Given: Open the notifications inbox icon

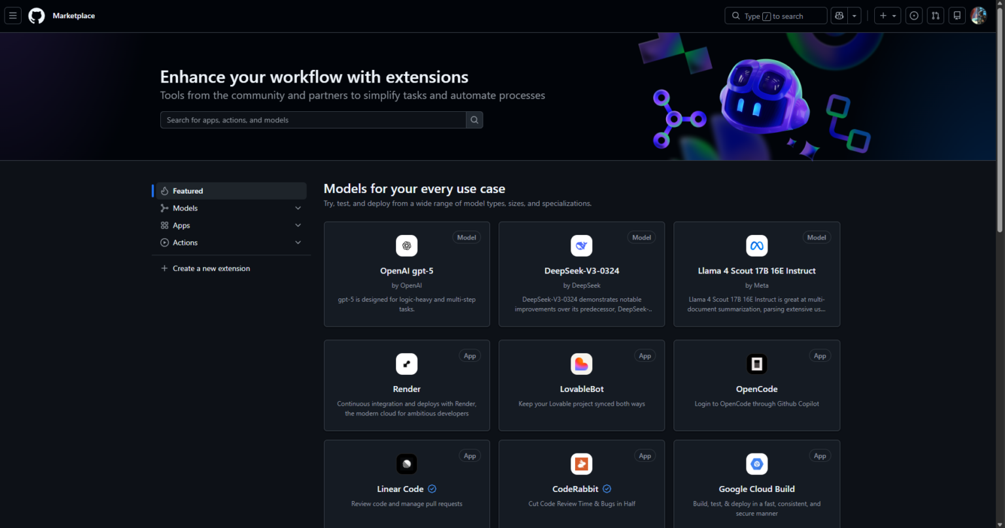Looking at the screenshot, I should click(957, 16).
